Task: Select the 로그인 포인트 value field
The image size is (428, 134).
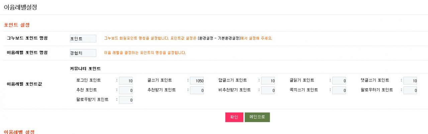Action: 126,81
